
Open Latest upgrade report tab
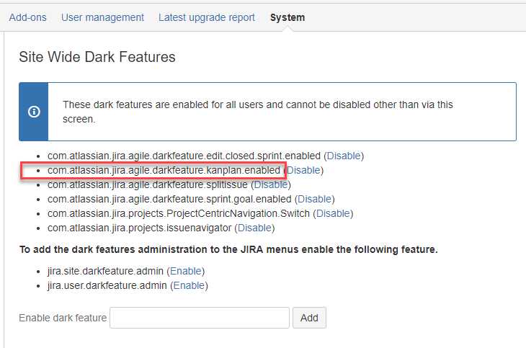207,17
